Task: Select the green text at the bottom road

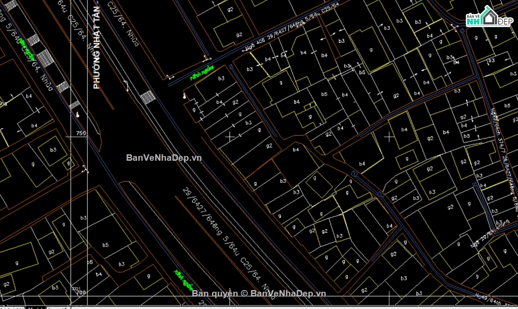Action: tap(183, 280)
